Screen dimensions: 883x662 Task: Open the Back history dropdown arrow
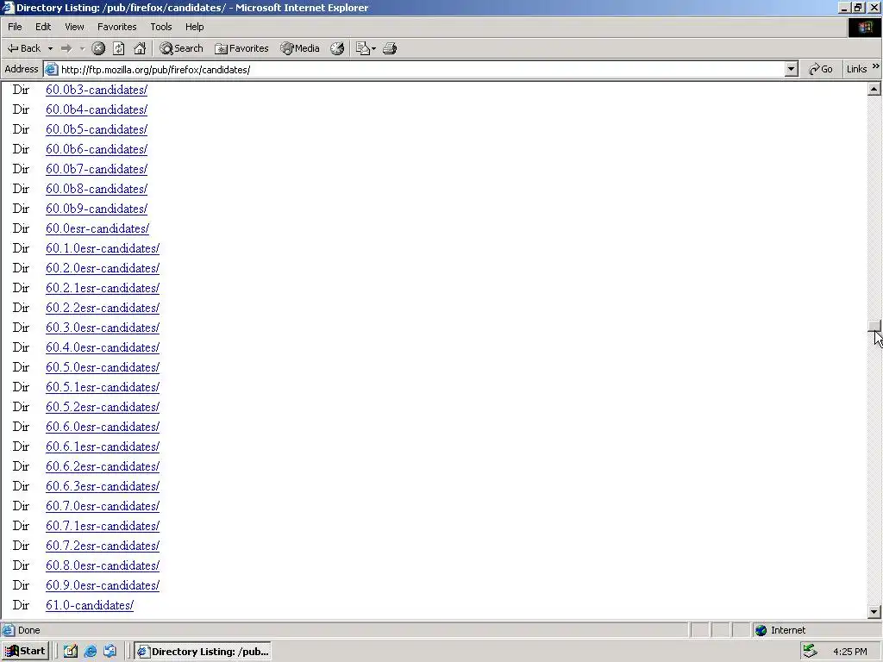(x=50, y=48)
